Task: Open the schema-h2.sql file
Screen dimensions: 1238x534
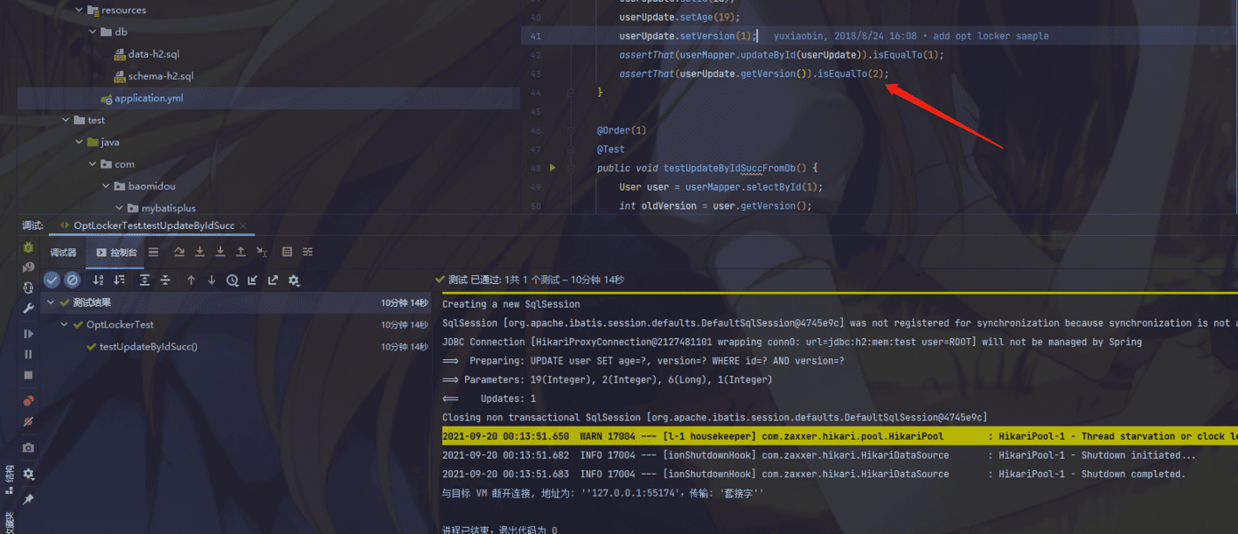Action: click(x=160, y=76)
